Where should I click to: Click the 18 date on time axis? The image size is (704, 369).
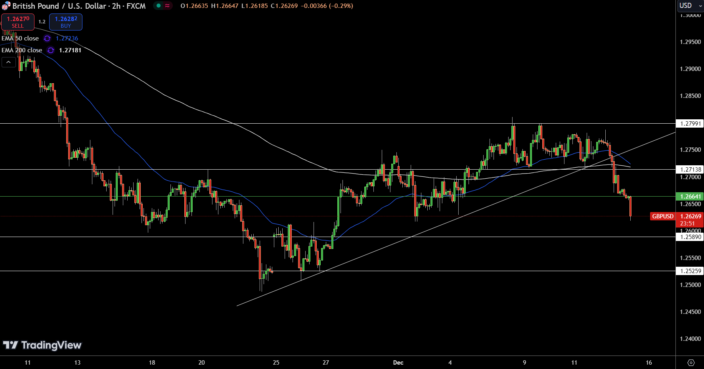(152, 363)
